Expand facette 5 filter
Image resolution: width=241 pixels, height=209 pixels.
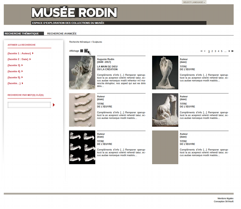point(15,78)
